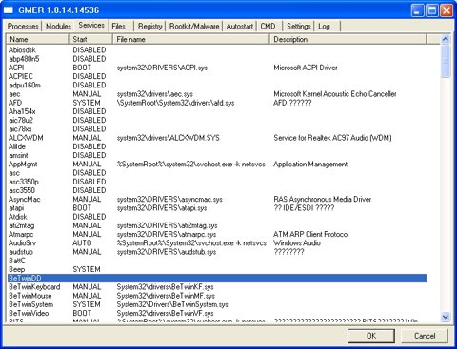
Task: Select the Atdisk service row
Action: tap(217, 217)
